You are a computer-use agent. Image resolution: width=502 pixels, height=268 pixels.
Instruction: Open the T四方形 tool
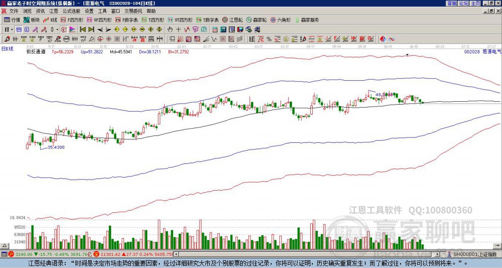(x=153, y=20)
